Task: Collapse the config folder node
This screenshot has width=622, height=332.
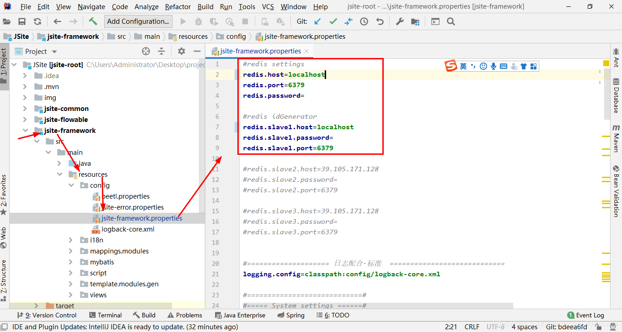Action: pos(71,185)
